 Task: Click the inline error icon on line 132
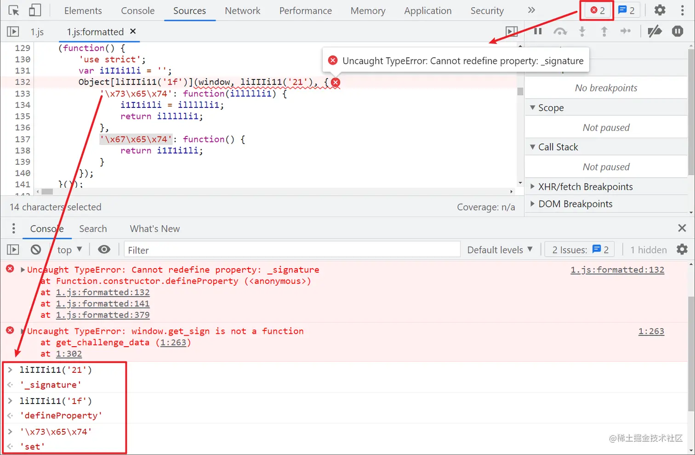tap(336, 82)
